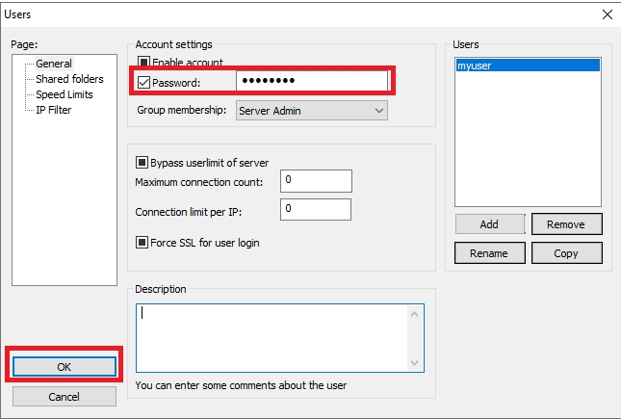
Task: Click the Maximum connection count field
Action: (x=316, y=180)
